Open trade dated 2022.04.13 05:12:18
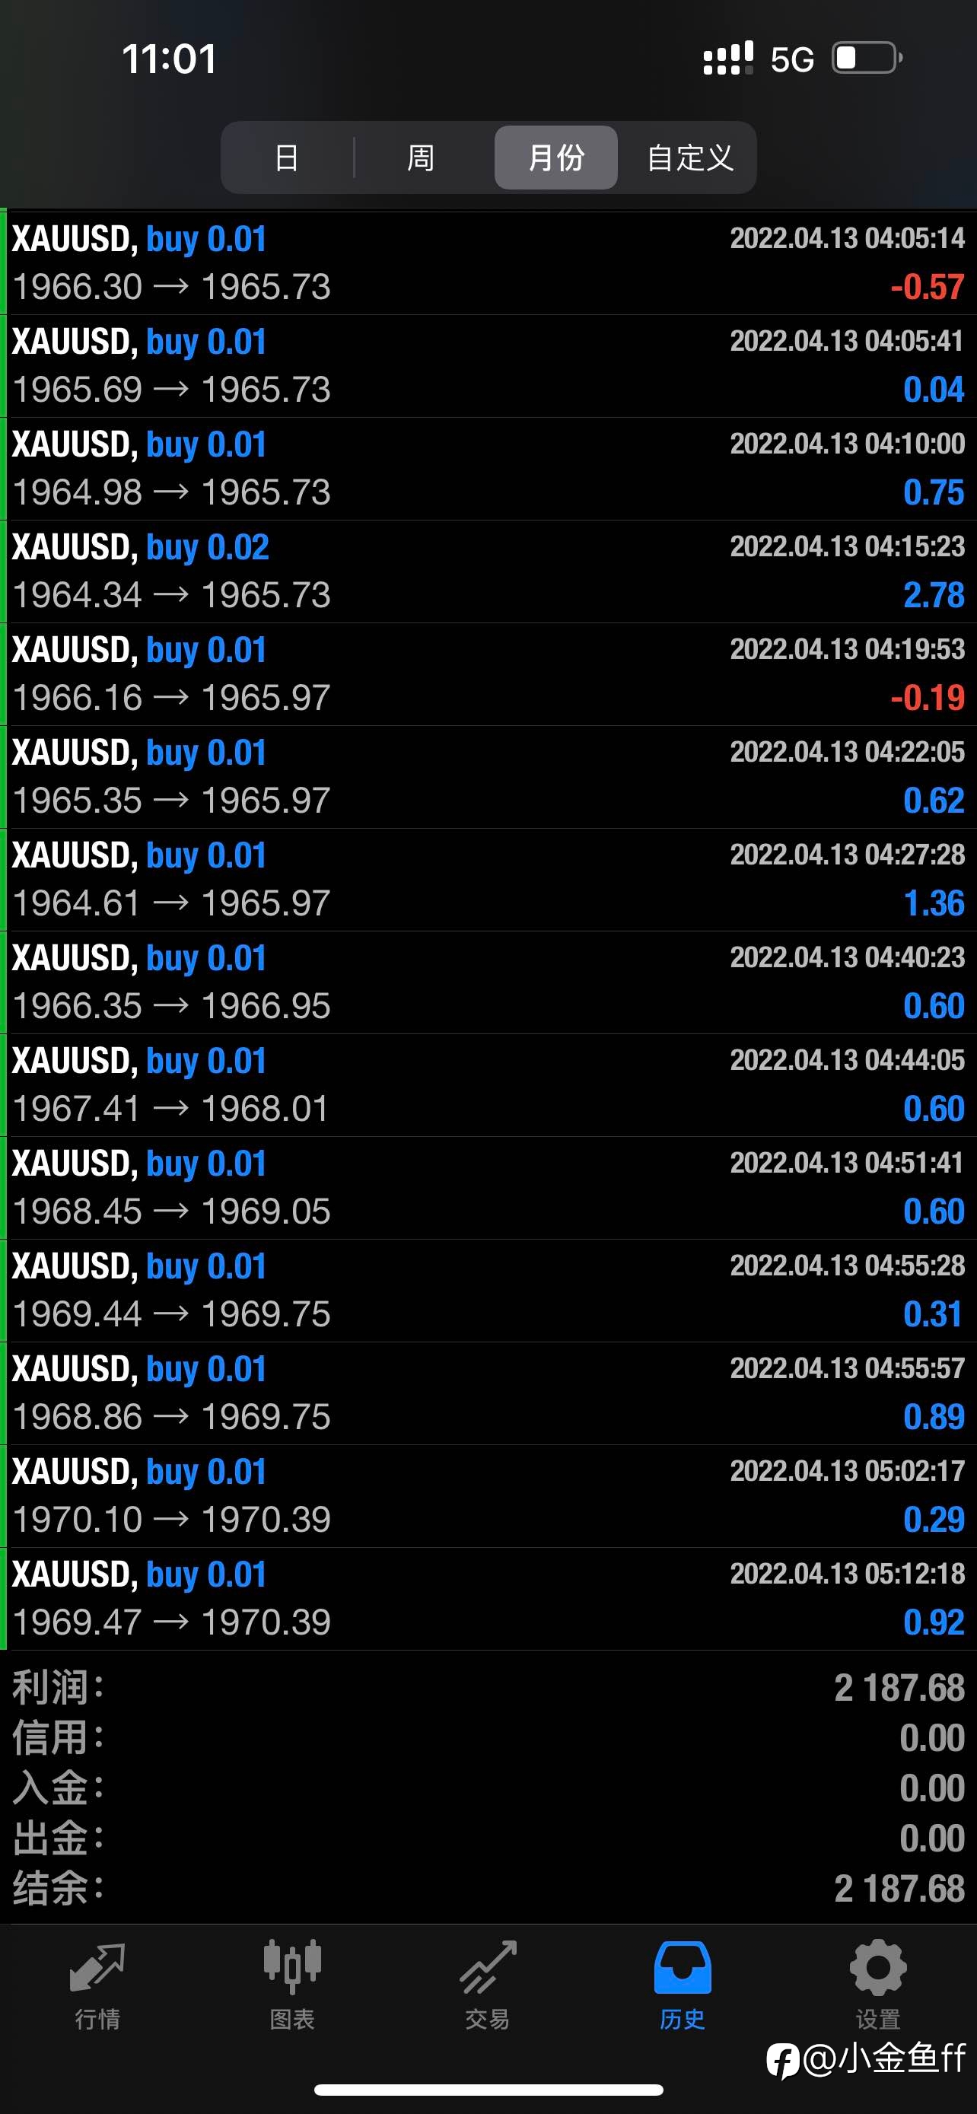This screenshot has width=977, height=2114. click(488, 1598)
